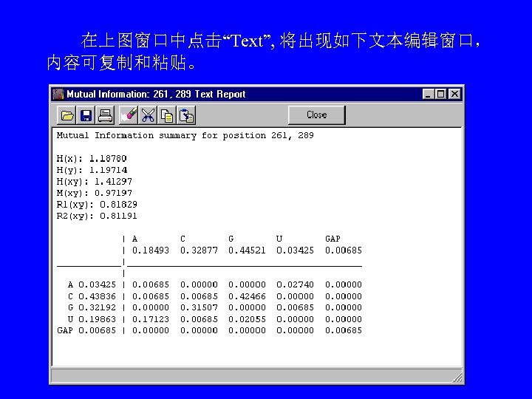This screenshot has width=532, height=399.
Task: Copy selected text icon
Action: pyautogui.click(x=167, y=115)
